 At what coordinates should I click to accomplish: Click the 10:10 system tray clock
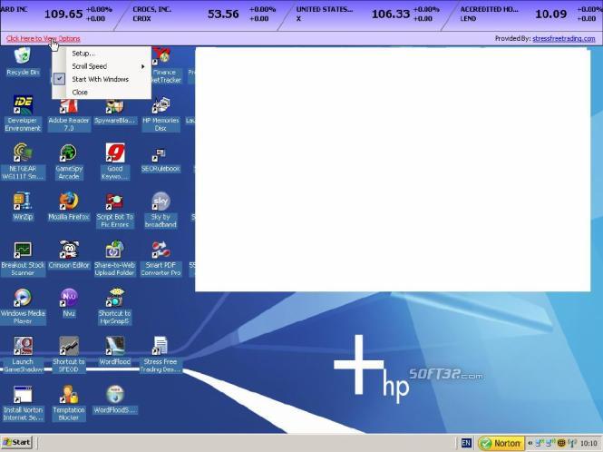tap(588, 444)
